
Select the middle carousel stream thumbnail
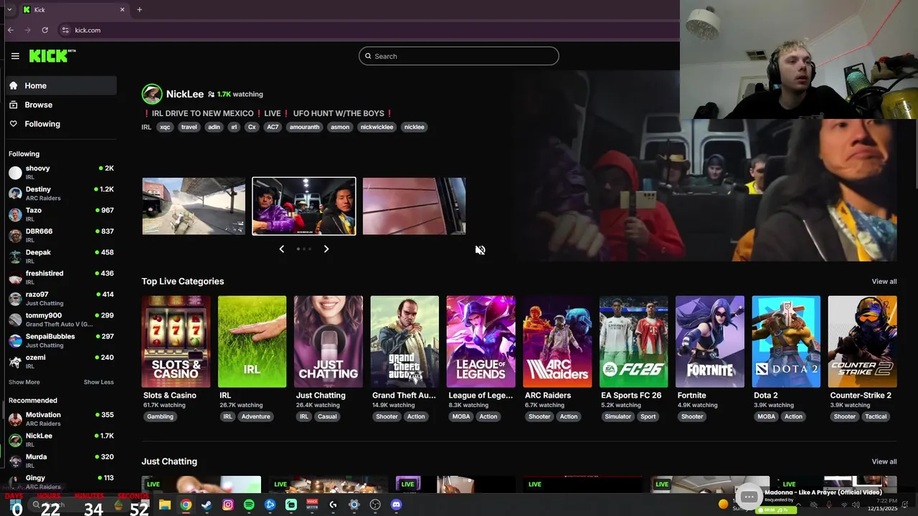point(304,206)
